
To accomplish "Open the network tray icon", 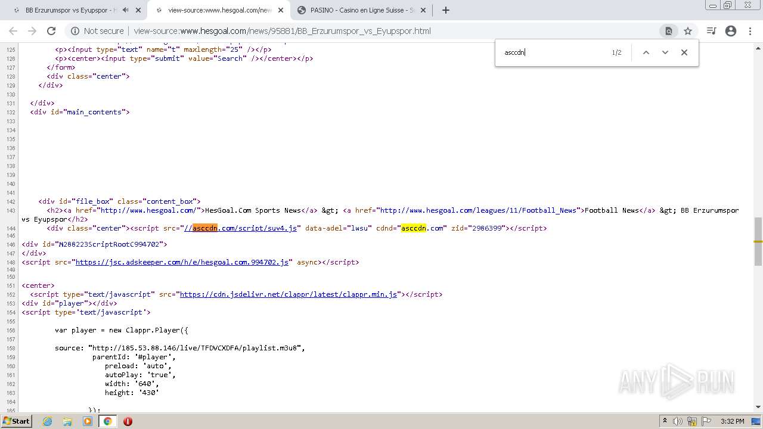I will [x=692, y=421].
